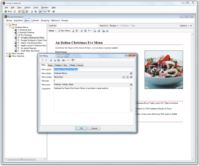Collapse the Menus root tree node
This screenshot has height=166, width=199.
click(7, 25)
